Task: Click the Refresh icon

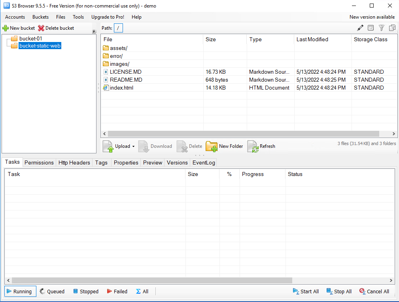Action: (x=253, y=146)
